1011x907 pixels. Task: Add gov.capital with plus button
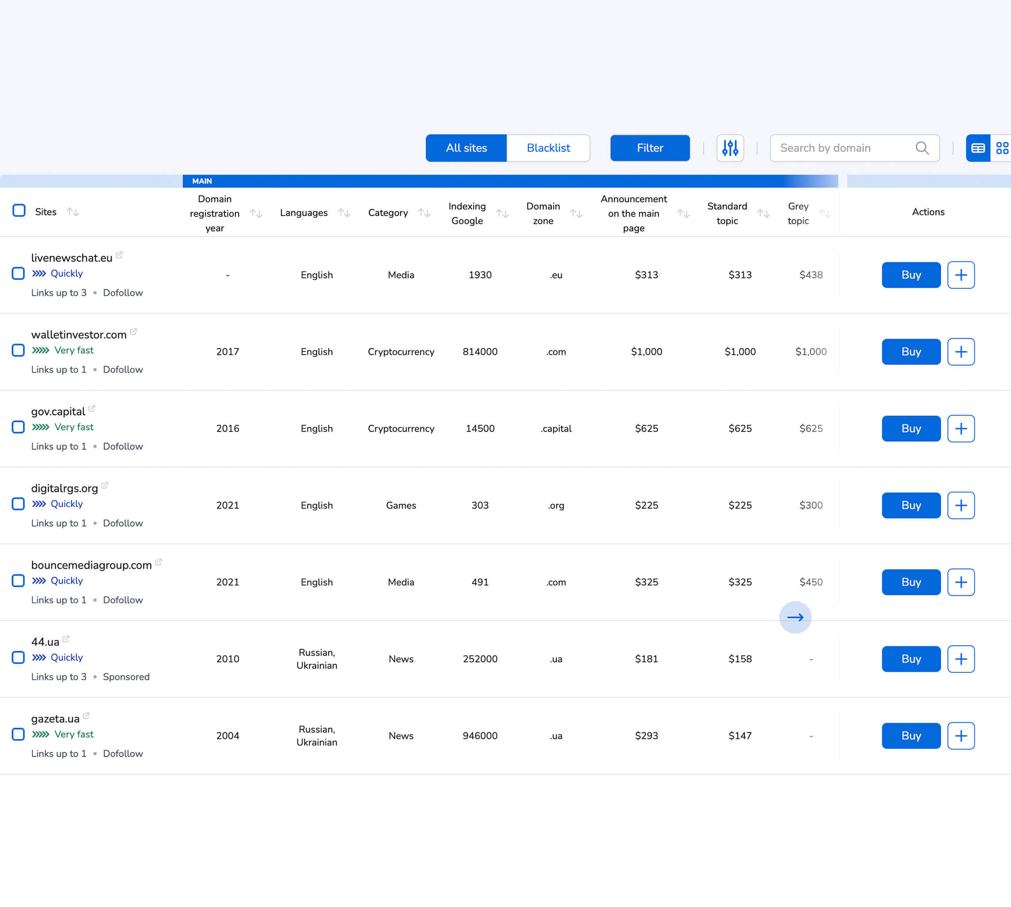(960, 429)
